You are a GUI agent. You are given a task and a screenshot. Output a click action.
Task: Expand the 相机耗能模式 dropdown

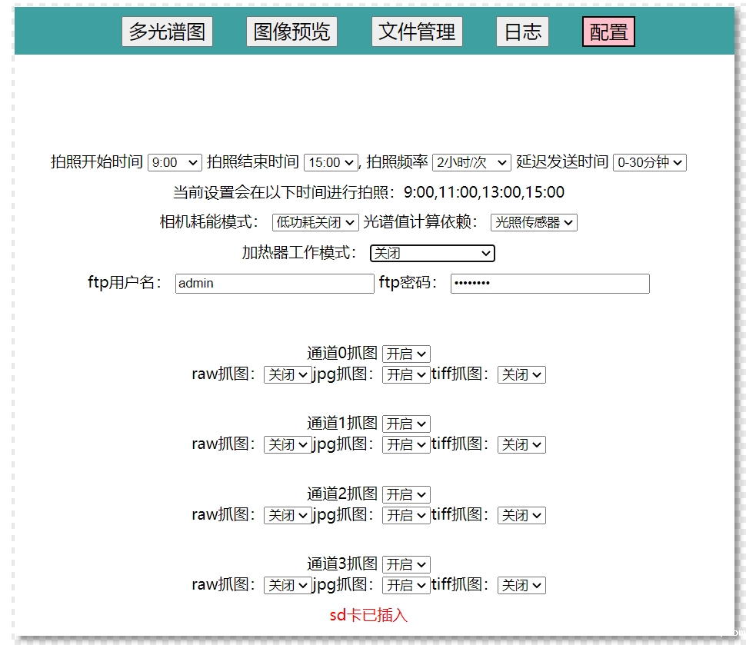pyautogui.click(x=315, y=222)
